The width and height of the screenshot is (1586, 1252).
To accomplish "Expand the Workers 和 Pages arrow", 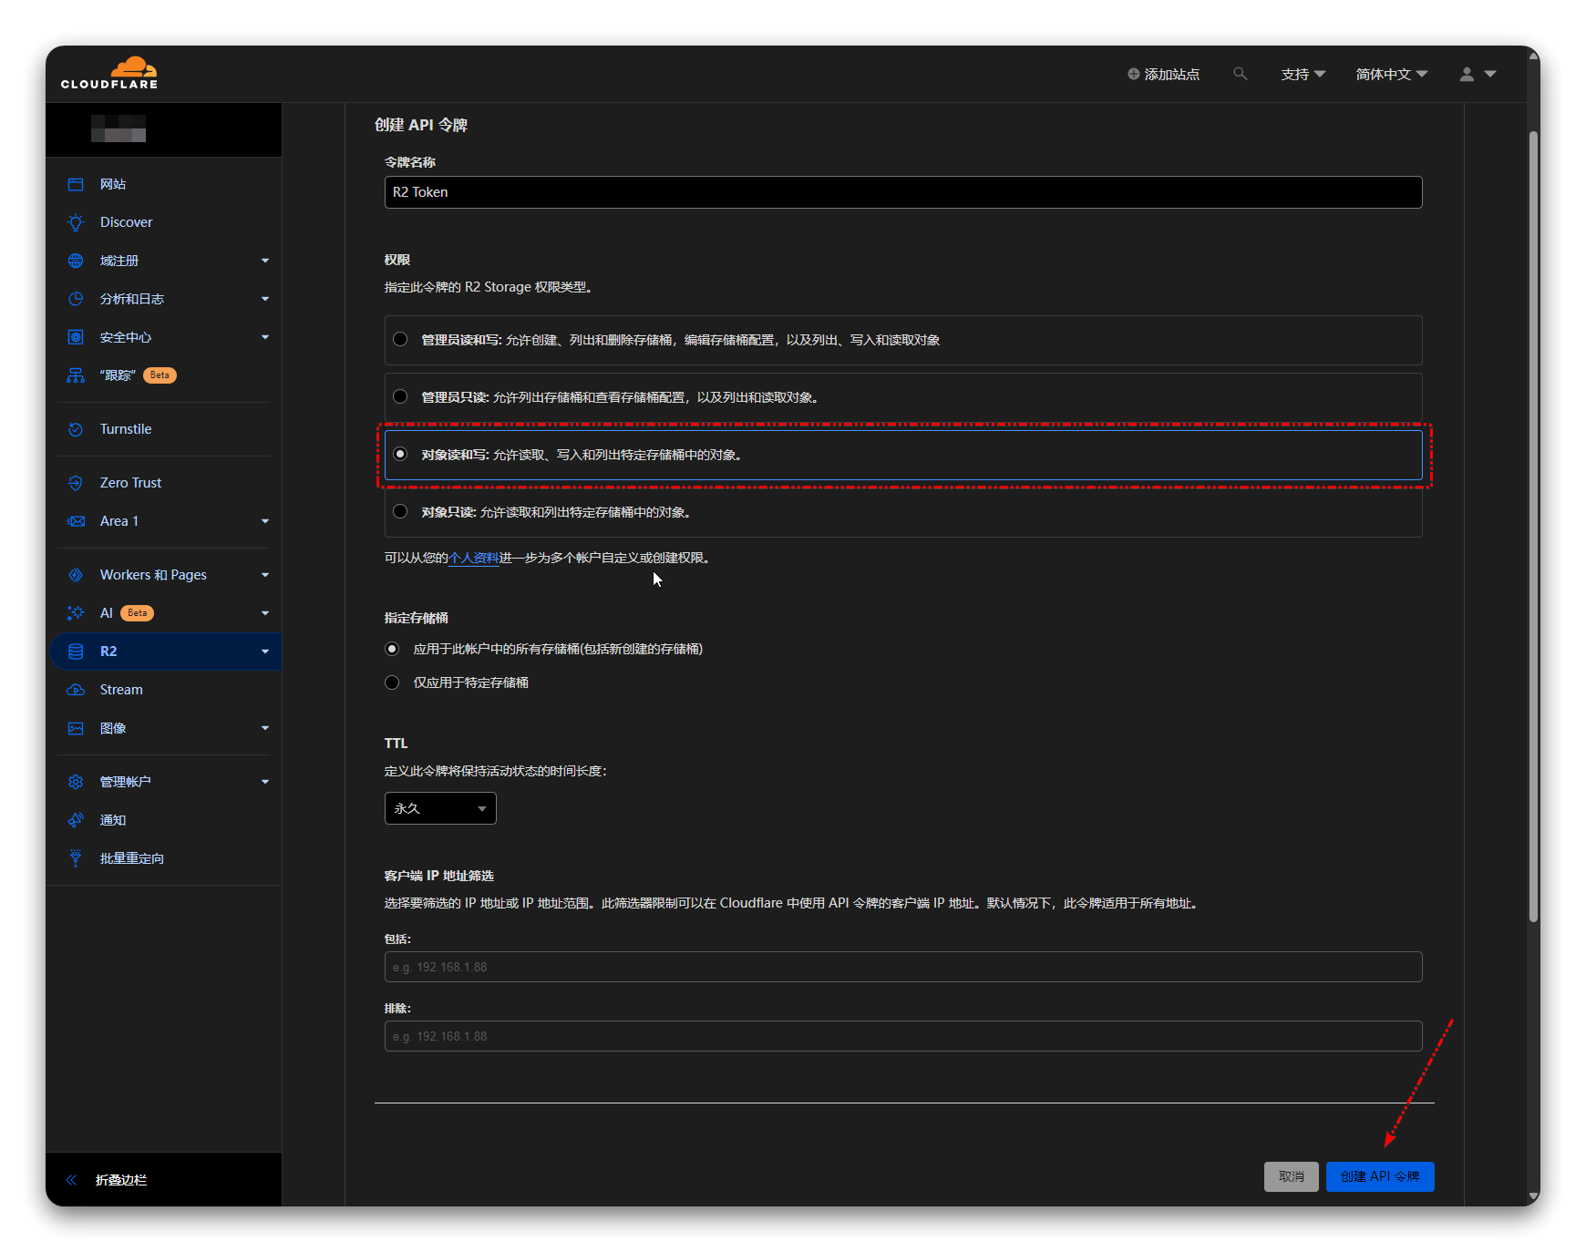I will click(265, 575).
